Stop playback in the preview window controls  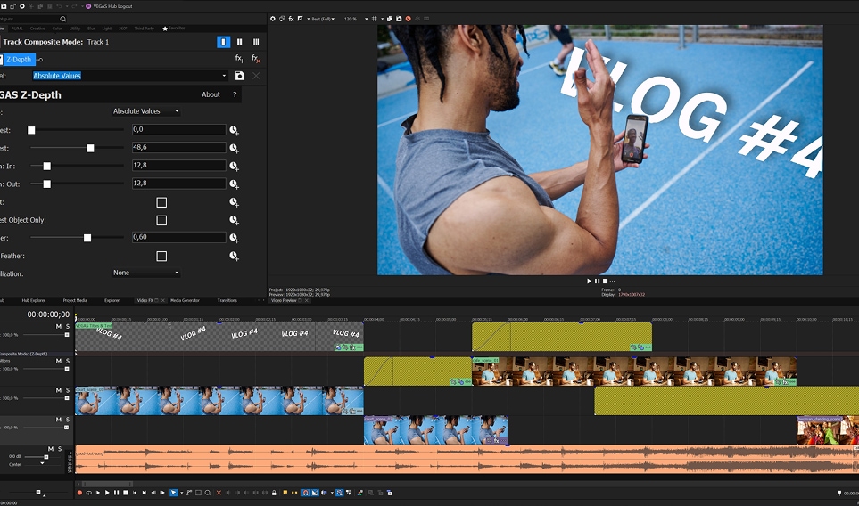coord(605,281)
